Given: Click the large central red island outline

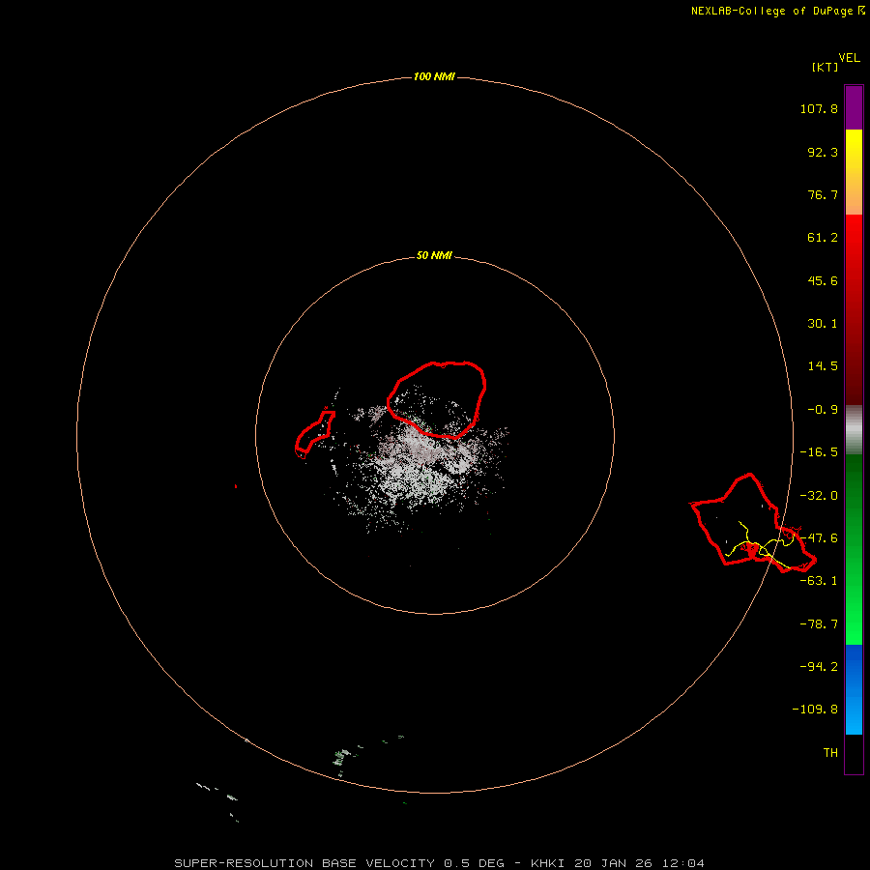Looking at the screenshot, I should [437, 399].
